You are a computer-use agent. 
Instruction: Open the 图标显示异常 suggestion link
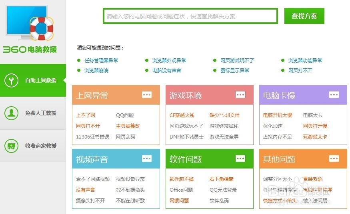coord(235,71)
